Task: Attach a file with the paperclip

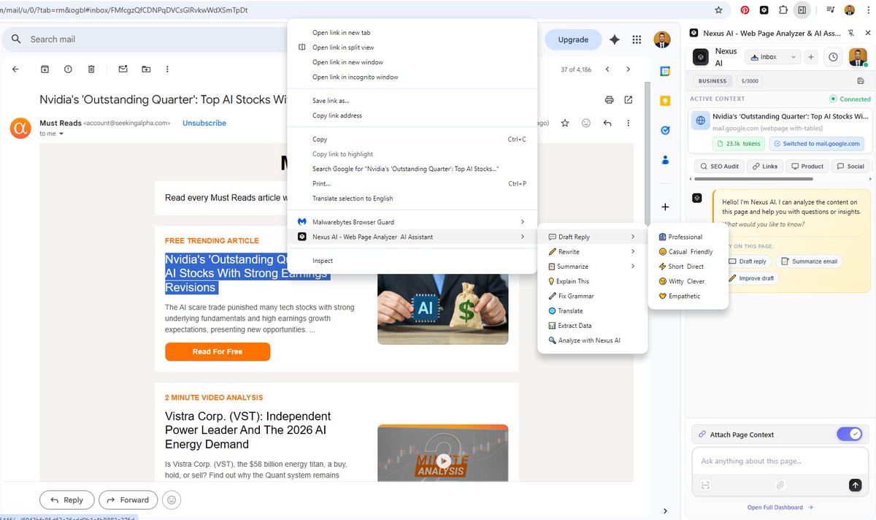Action: pos(780,485)
